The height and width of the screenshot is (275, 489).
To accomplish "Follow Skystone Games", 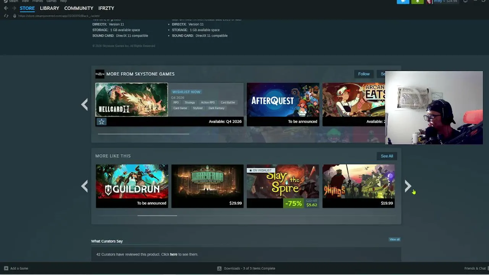I will 364,74.
